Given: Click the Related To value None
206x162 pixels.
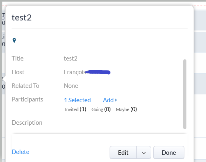Looking at the screenshot, I should click(x=71, y=86).
